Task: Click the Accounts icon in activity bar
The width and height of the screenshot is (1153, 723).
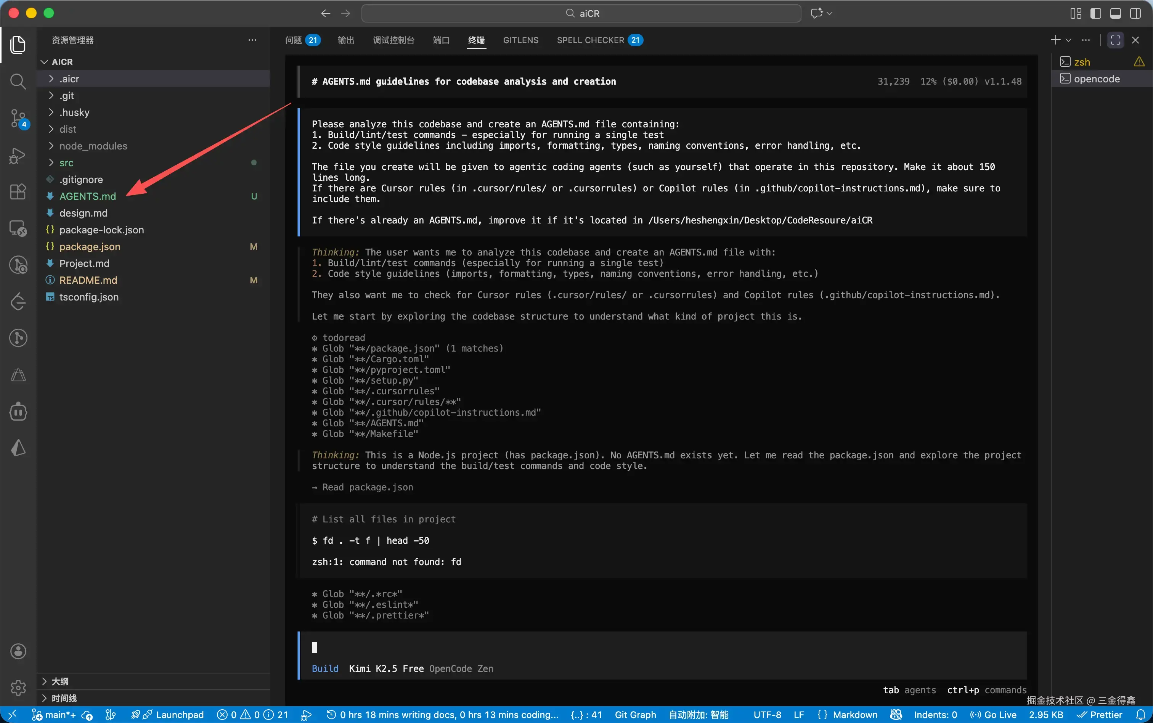Action: coord(18,651)
